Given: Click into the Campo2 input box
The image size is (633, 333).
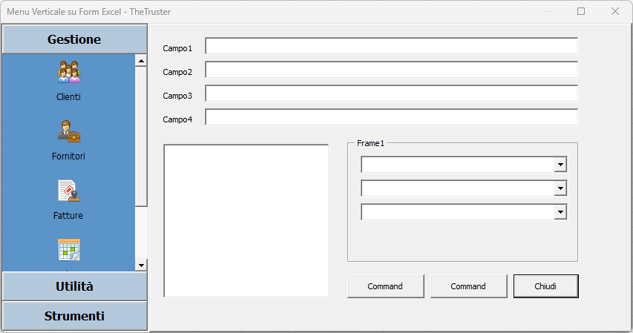Looking at the screenshot, I should tap(391, 70).
